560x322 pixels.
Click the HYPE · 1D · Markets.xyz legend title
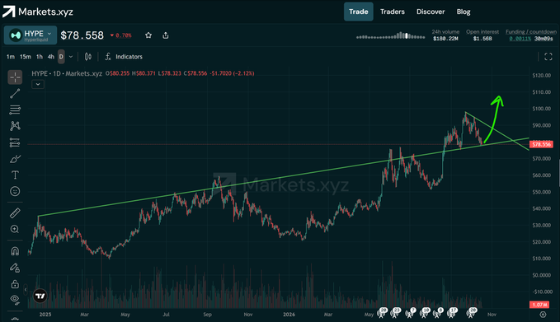67,73
